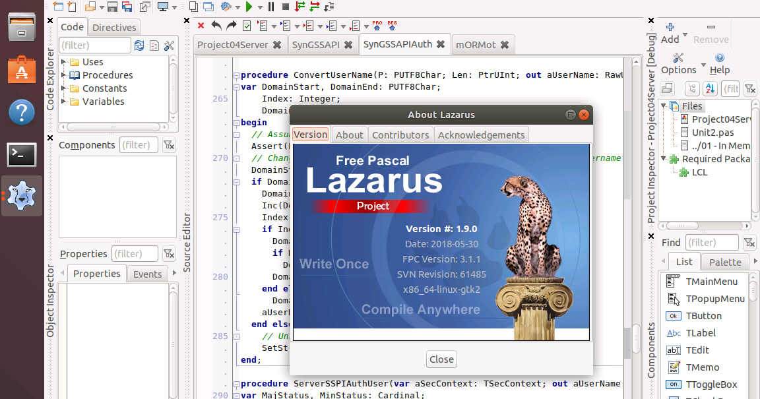Image resolution: width=760 pixels, height=399 pixels.
Task: Close the About Lazarus dialog via Close button
Action: (x=441, y=359)
